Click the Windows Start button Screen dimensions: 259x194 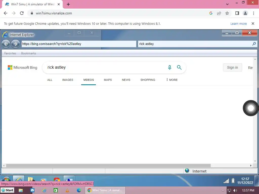7,190
